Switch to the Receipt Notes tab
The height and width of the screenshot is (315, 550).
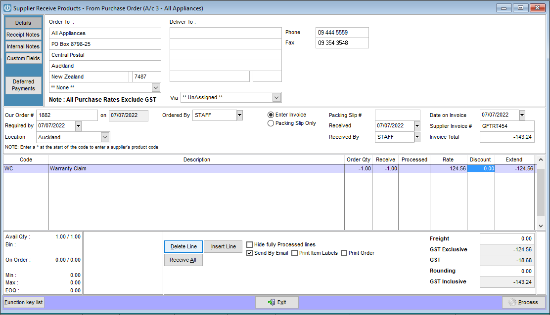(x=23, y=35)
